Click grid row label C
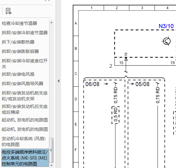The width and height of the screenshot is (176, 168). (x=76, y=74)
